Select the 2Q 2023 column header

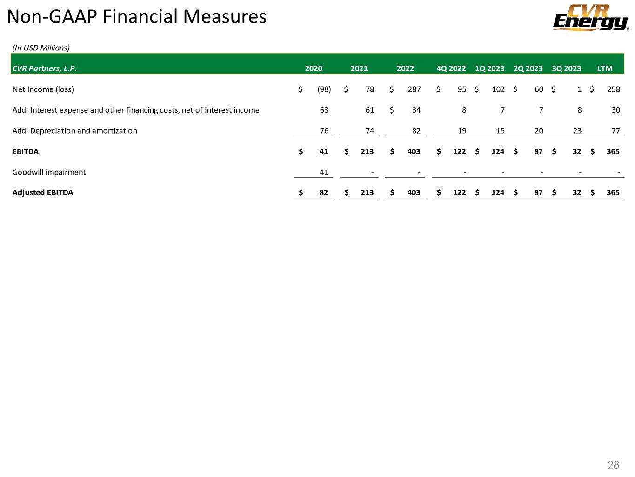click(x=528, y=68)
